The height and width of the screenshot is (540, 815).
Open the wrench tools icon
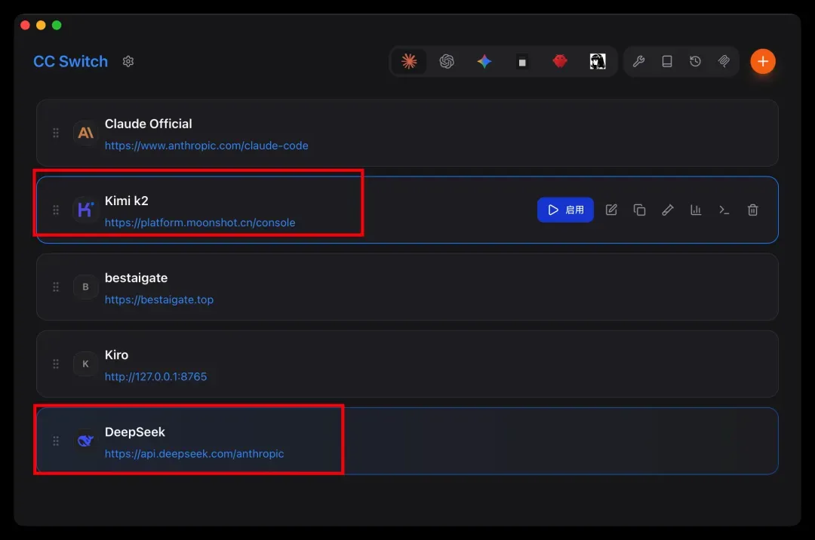tap(638, 61)
